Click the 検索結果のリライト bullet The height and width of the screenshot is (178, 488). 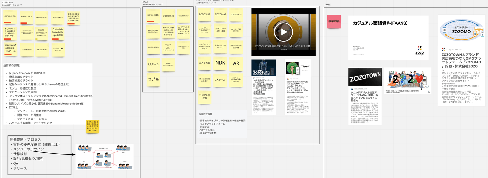pyautogui.click(x=22, y=81)
